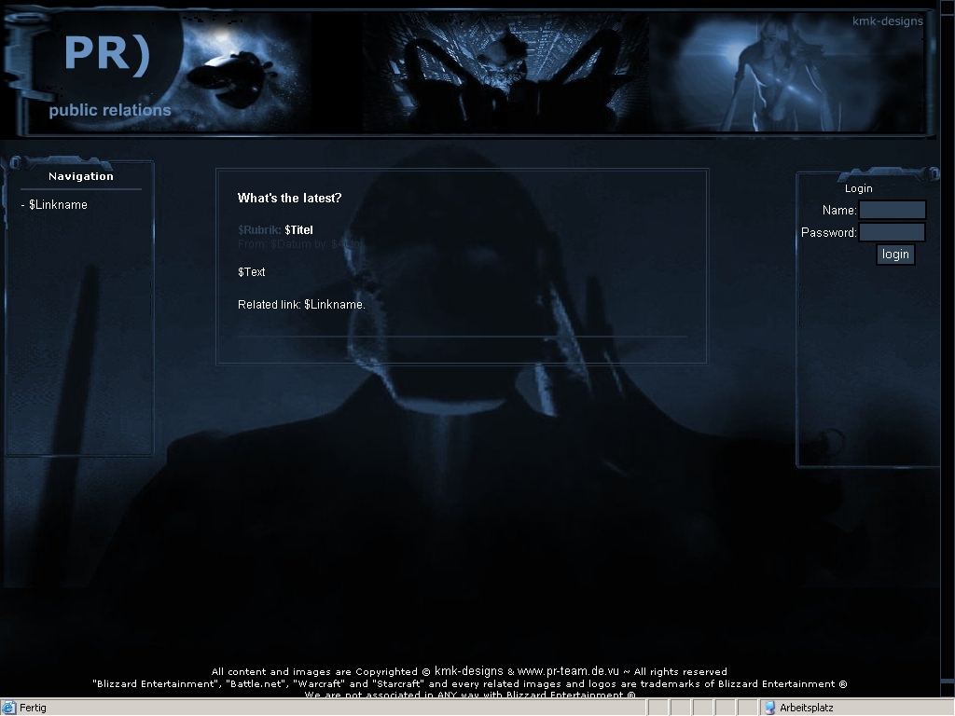Select the glowing figure banner image

pos(785,71)
